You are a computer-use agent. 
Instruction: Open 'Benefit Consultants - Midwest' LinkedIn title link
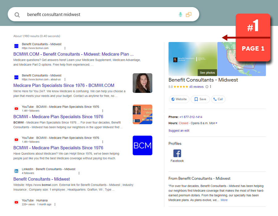[42, 179]
